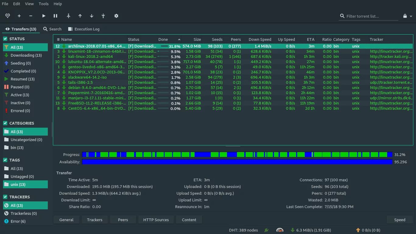Click the speedometer icon in status bar
The width and height of the screenshot is (416, 234).
click(x=280, y=230)
